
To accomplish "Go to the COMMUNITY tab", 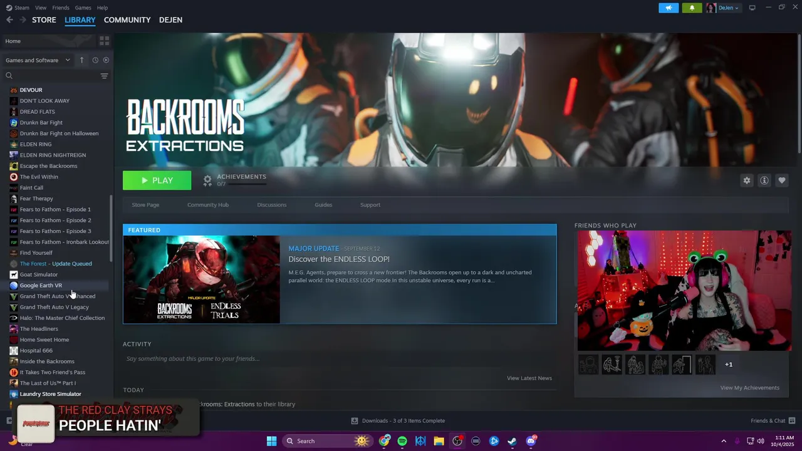I will (127, 20).
